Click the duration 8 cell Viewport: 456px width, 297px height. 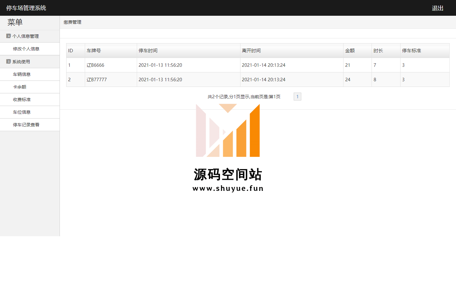386,80
